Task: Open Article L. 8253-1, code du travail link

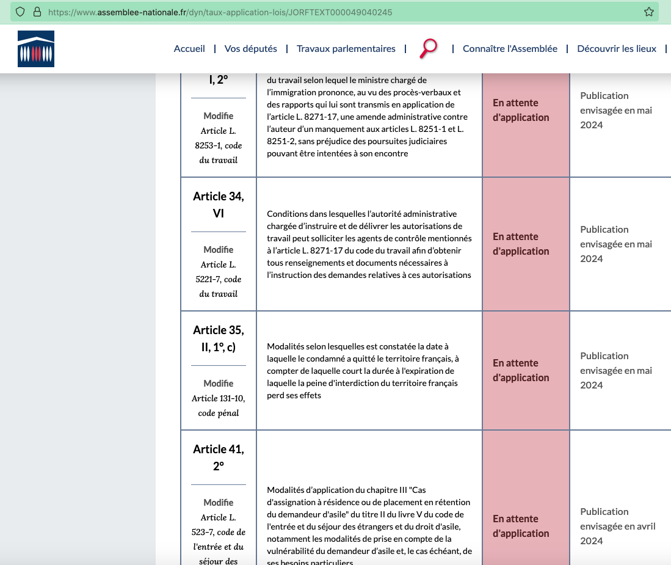Action: point(218,145)
